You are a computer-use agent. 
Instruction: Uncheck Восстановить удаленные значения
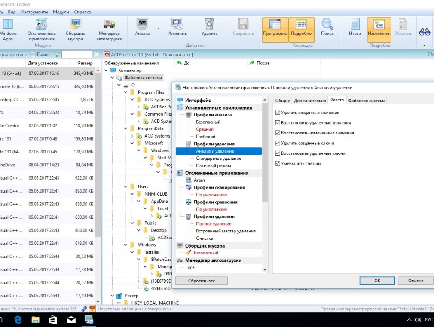pyautogui.click(x=278, y=122)
